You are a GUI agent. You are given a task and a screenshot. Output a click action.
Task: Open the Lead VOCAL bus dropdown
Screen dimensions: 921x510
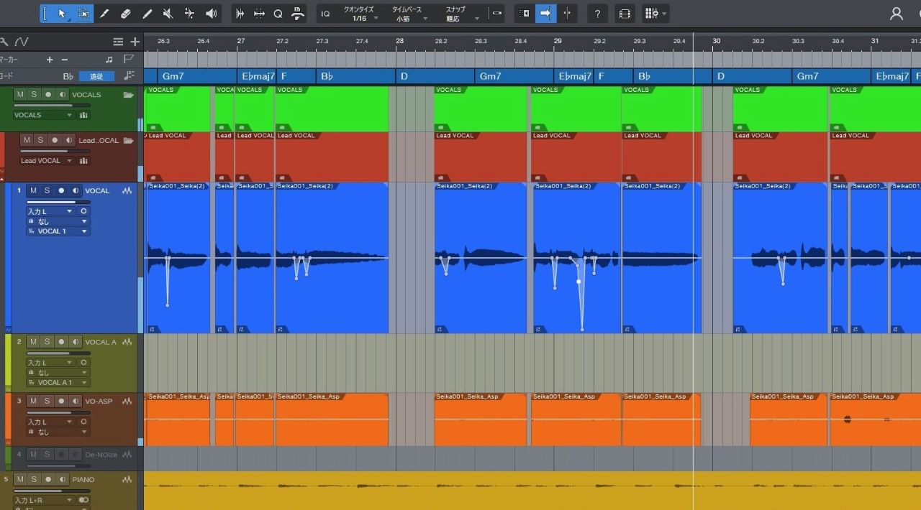(x=47, y=161)
